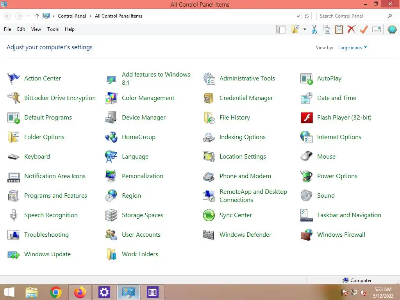Open Taskbar and Navigation link
The width and height of the screenshot is (400, 300).
click(x=349, y=215)
